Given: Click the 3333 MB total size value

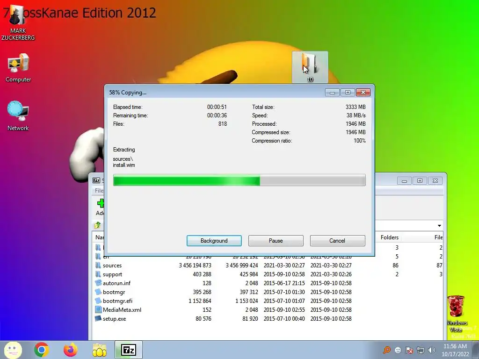Looking at the screenshot, I should point(356,107).
